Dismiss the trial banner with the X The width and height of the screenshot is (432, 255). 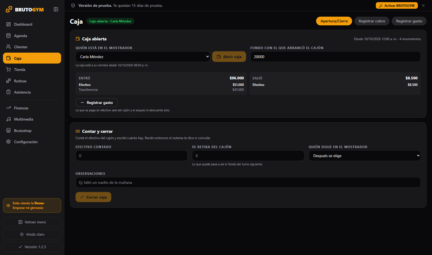point(423,5)
